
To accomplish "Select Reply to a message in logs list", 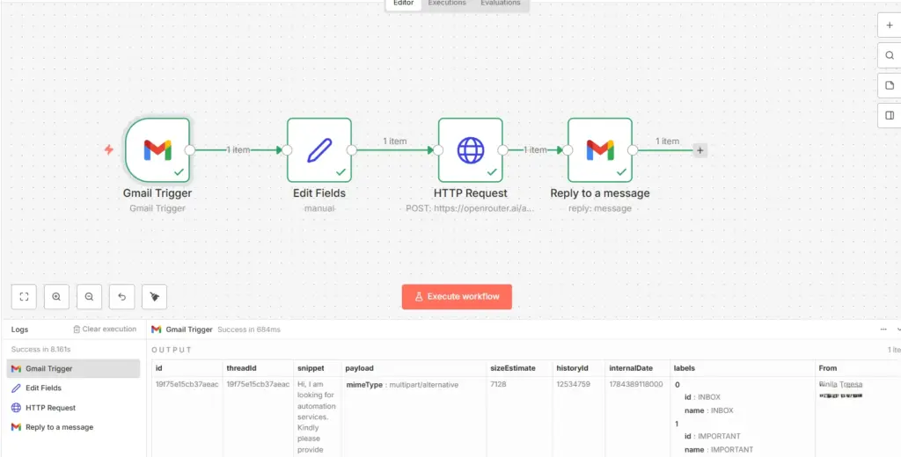I will [x=73, y=427].
